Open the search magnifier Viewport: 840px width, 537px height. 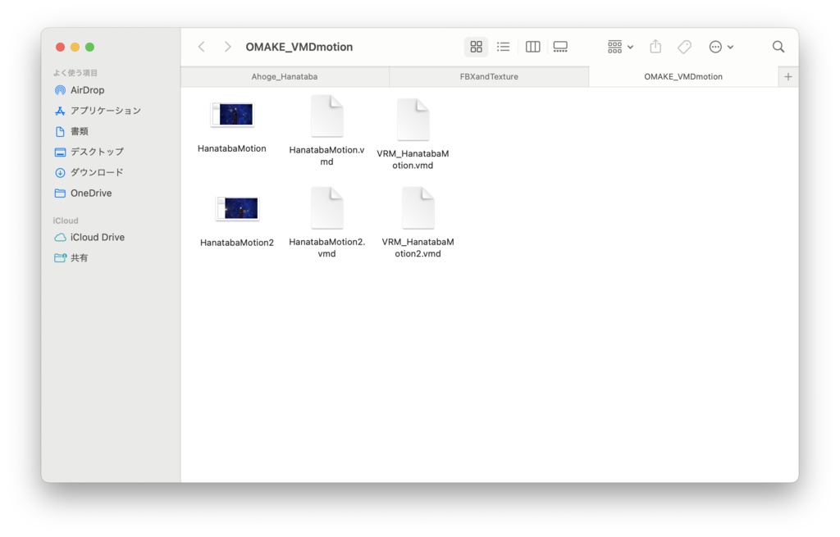tap(778, 47)
